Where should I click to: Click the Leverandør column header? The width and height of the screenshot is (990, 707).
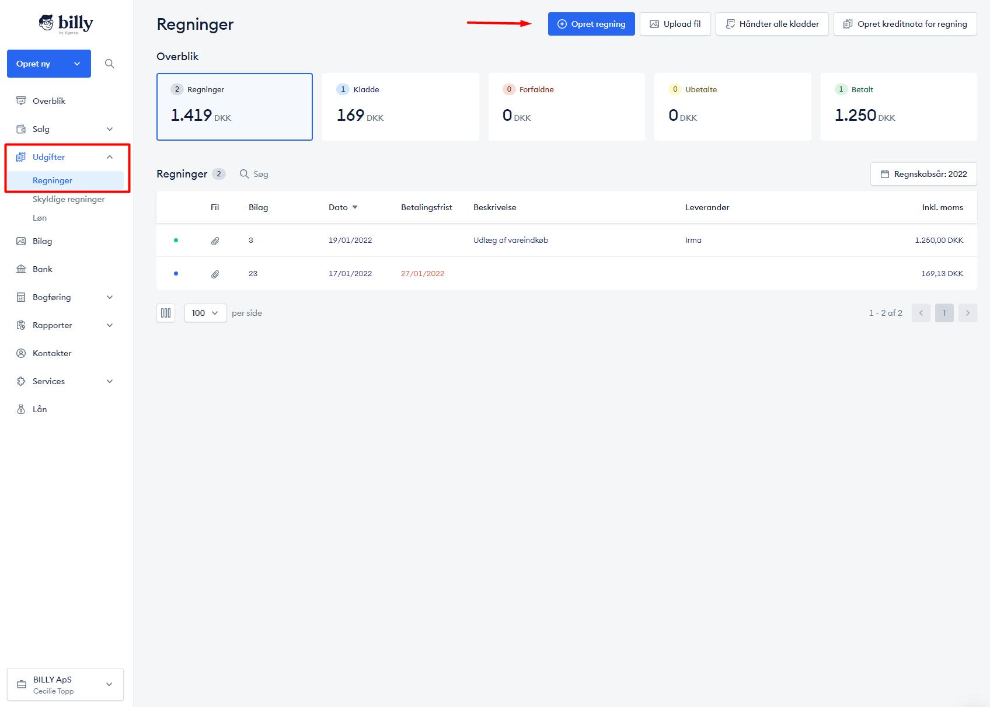click(707, 207)
